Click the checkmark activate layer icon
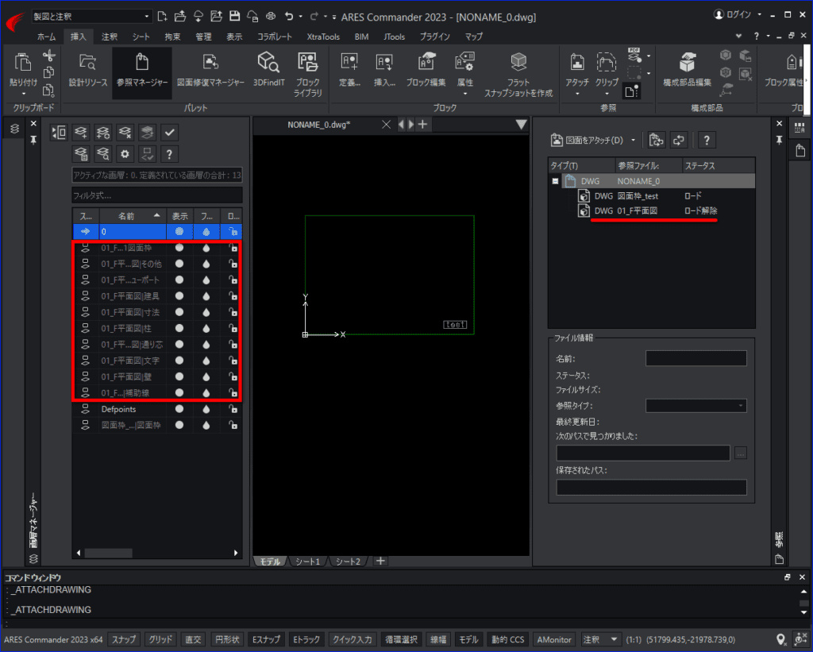Viewport: 813px width, 652px height. pos(169,133)
